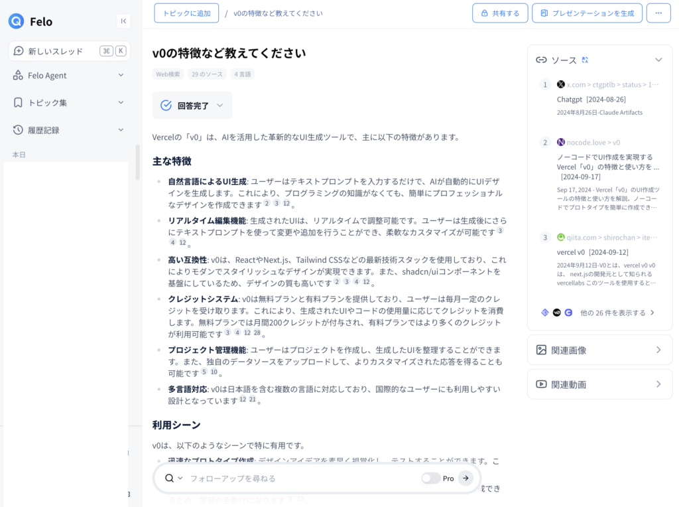Image resolution: width=679 pixels, height=507 pixels.
Task: Submit follow-up with the arrow send button
Action: pos(466,478)
